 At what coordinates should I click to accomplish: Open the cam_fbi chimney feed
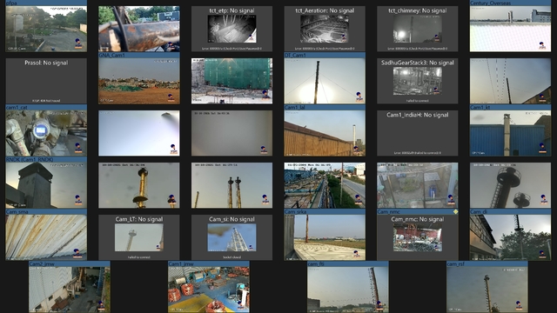point(348,290)
